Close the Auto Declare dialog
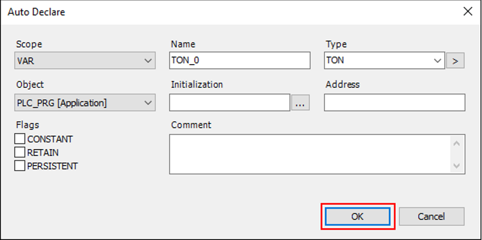 (x=466, y=11)
